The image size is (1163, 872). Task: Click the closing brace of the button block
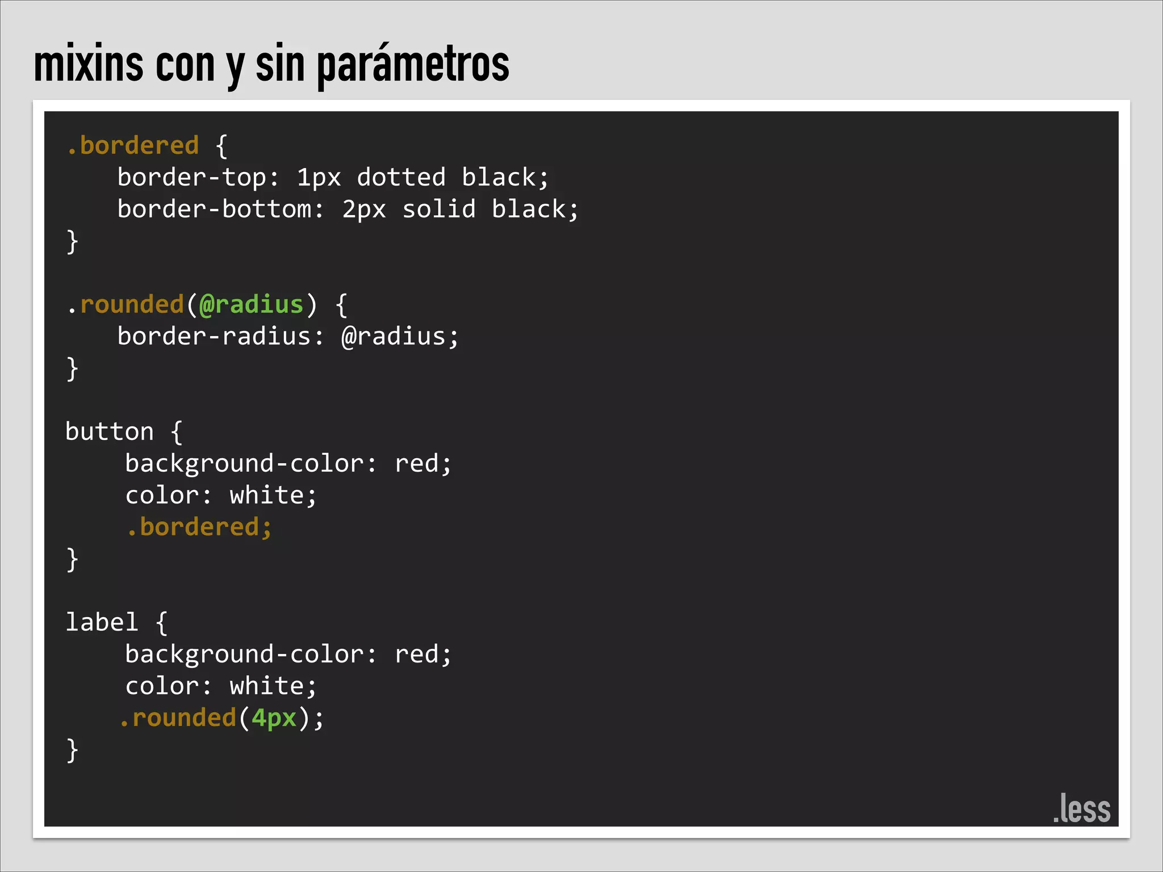72,559
